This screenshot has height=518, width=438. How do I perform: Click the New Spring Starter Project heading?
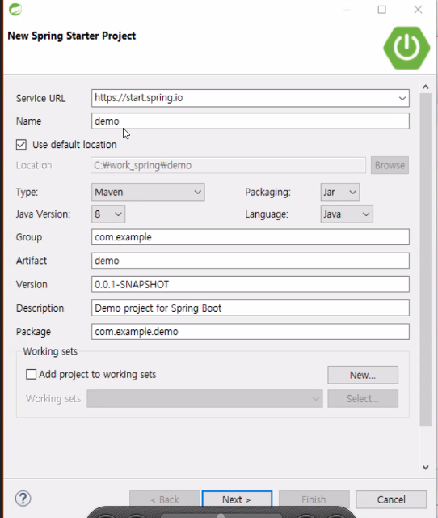(x=72, y=36)
